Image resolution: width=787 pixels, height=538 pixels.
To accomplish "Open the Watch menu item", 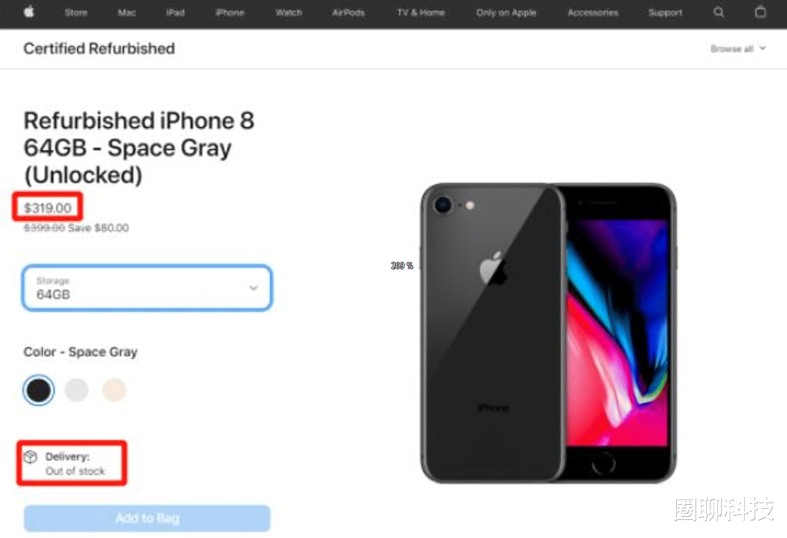I will point(289,12).
